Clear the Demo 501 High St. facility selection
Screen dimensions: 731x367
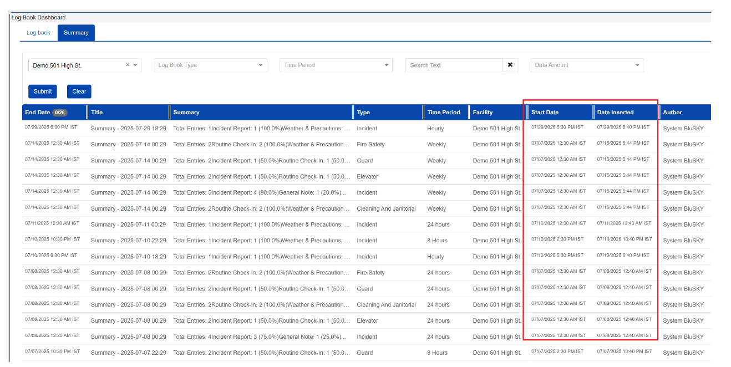click(x=128, y=65)
